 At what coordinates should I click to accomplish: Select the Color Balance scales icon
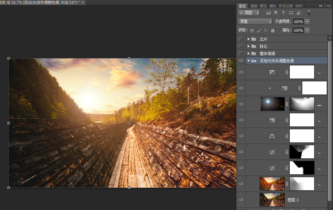click(x=272, y=136)
